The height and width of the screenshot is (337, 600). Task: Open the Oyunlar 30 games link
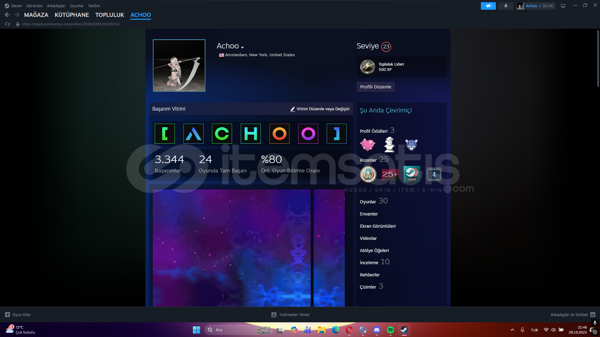[x=374, y=201]
